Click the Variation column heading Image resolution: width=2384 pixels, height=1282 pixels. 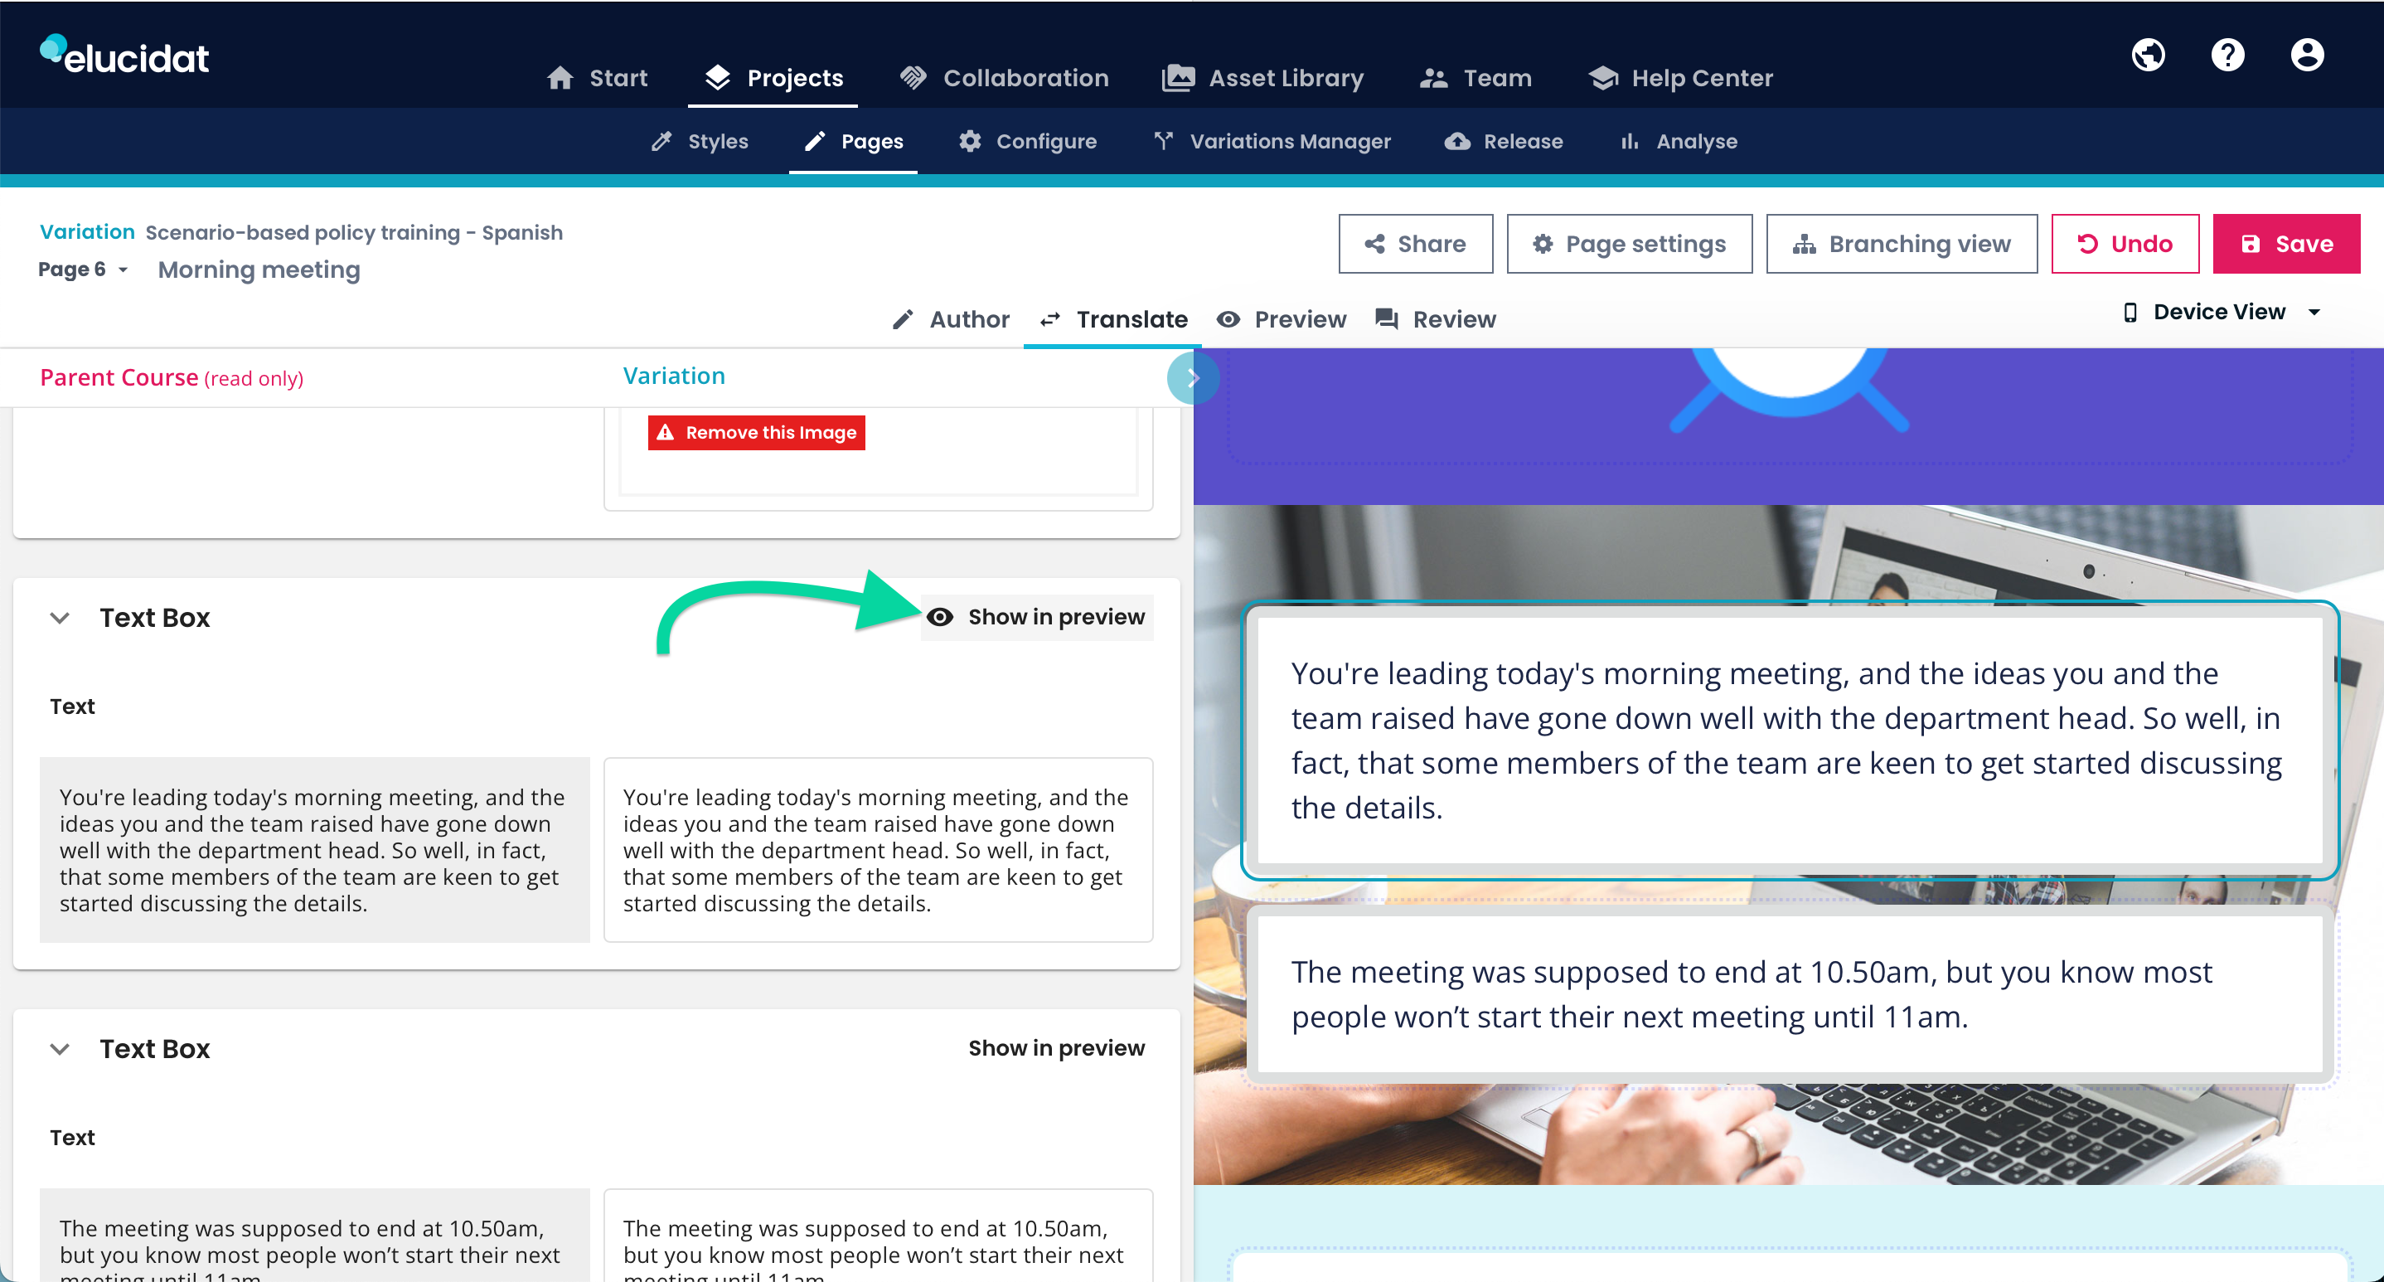tap(674, 376)
